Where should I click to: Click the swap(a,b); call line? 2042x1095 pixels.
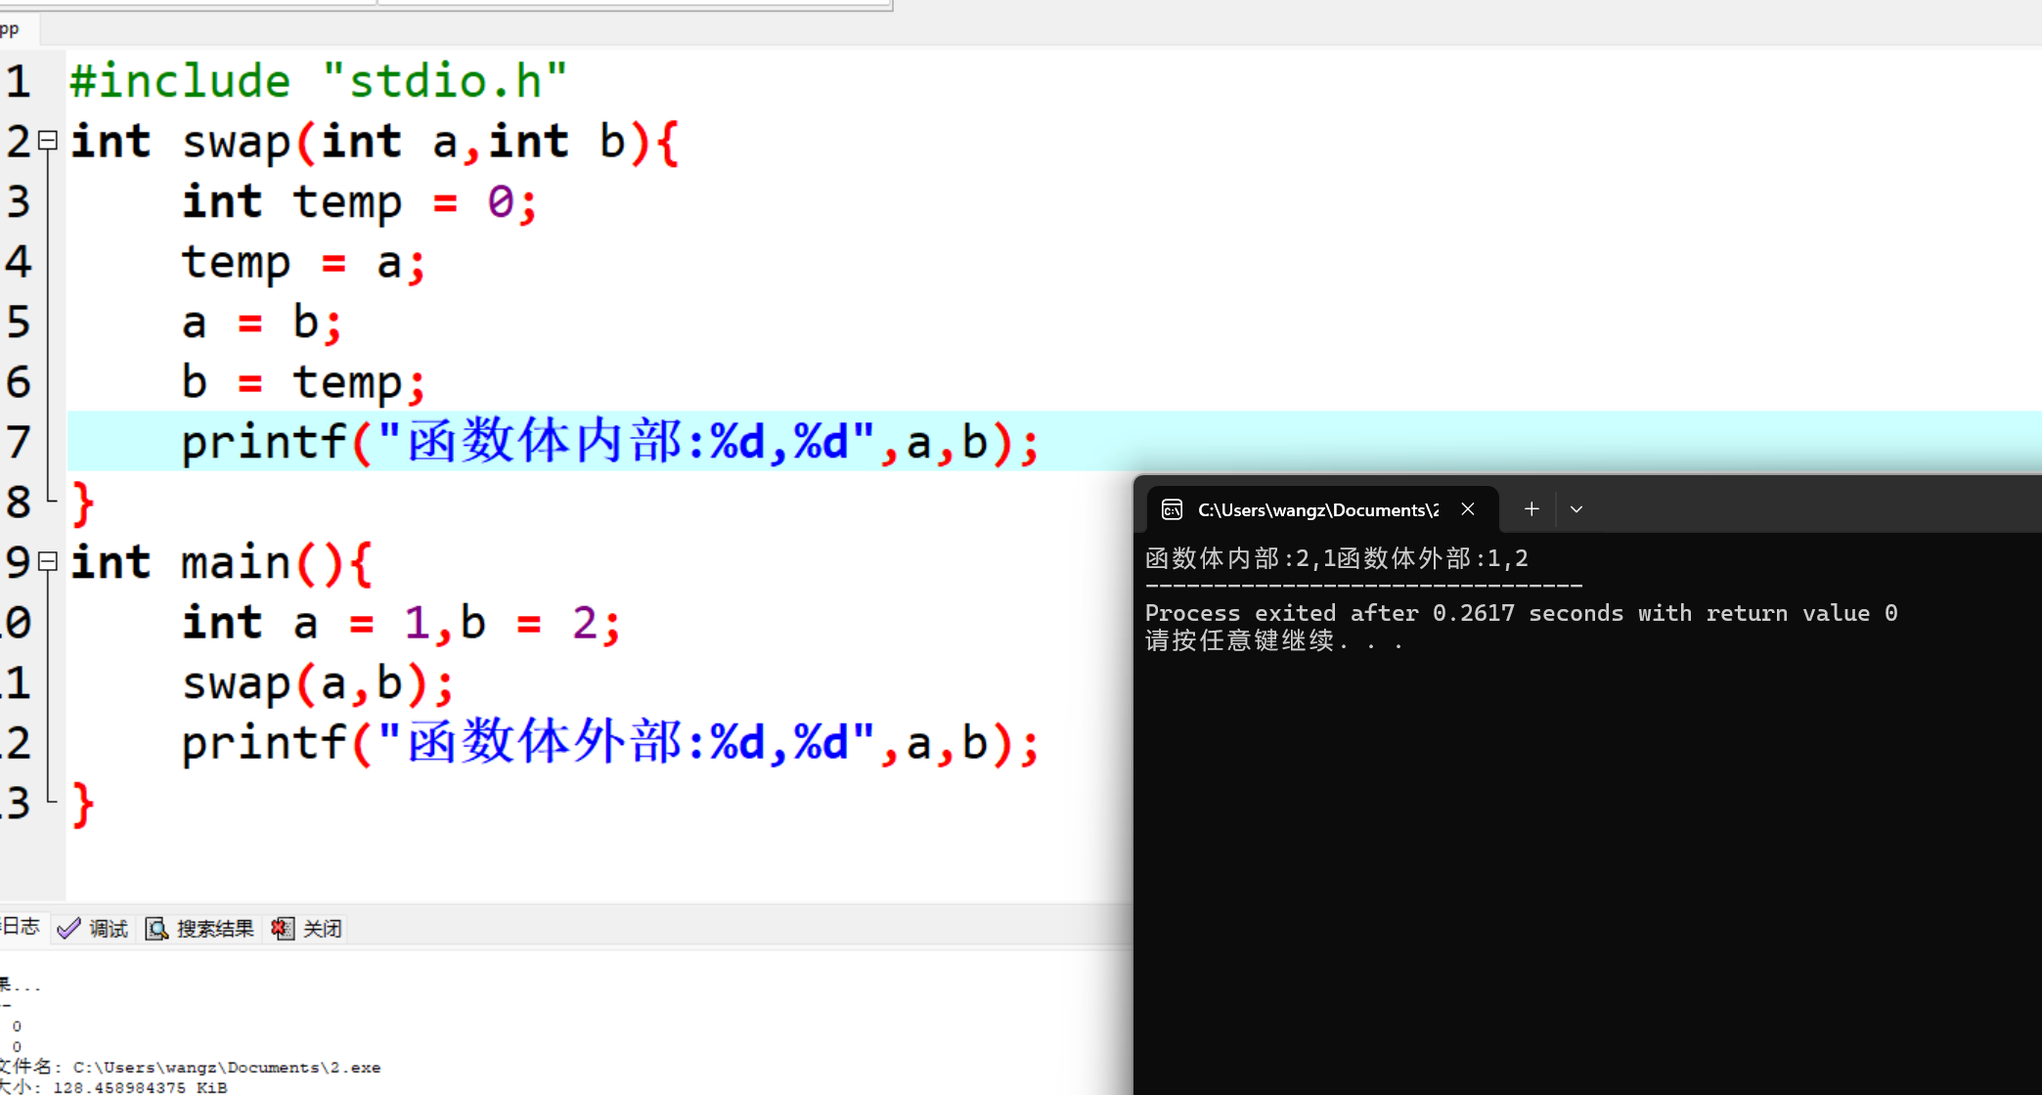(x=318, y=682)
